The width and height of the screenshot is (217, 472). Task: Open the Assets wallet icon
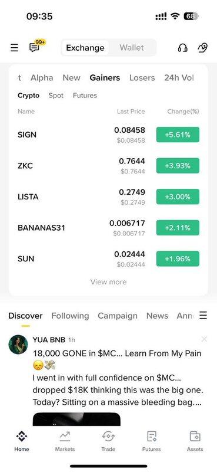click(x=195, y=436)
